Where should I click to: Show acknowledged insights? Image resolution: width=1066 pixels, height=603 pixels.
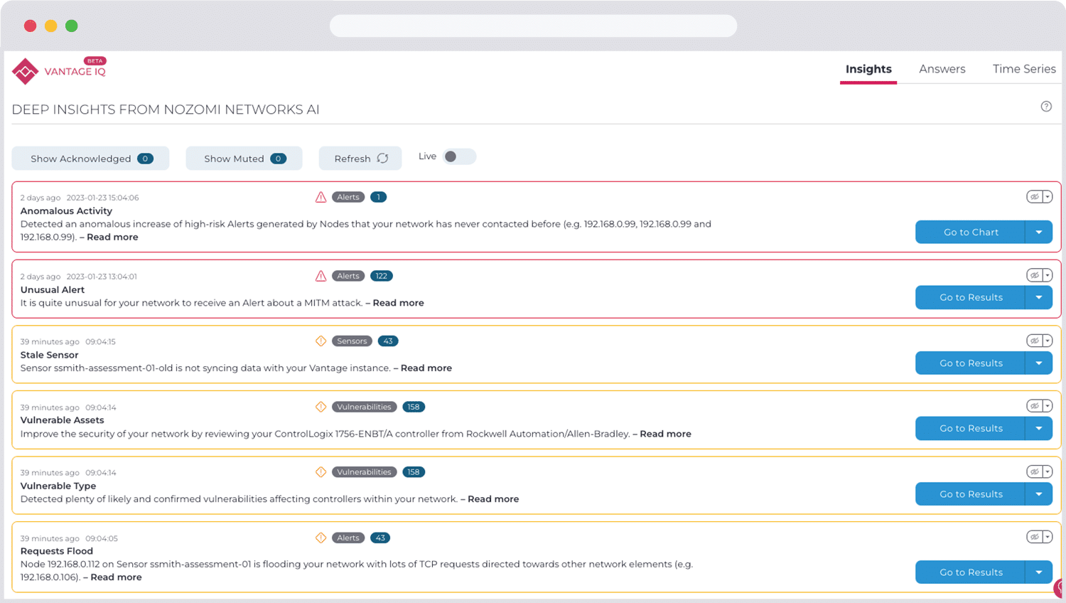tap(90, 158)
